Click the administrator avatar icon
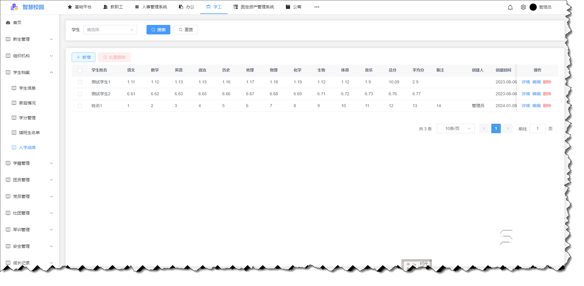The height and width of the screenshot is (286, 584). click(x=533, y=7)
